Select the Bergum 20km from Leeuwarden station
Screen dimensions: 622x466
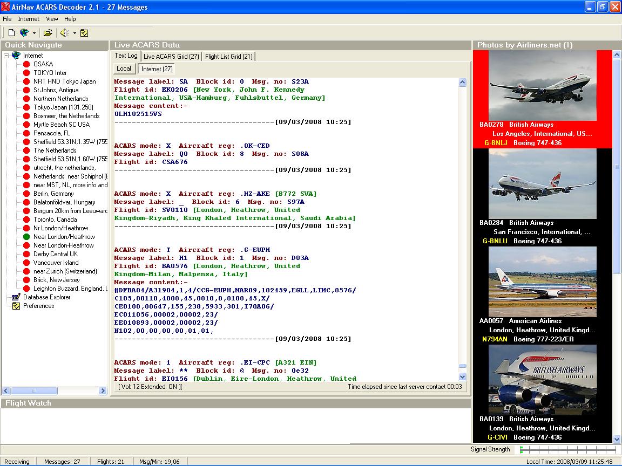[70, 211]
